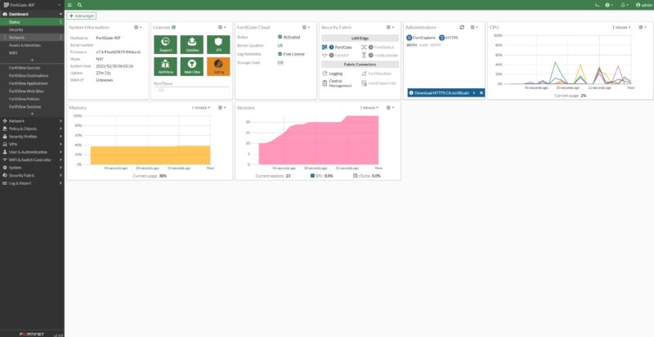Viewport: 654px width, 337px height.
Task: Open the CLI console icon
Action: point(597,5)
